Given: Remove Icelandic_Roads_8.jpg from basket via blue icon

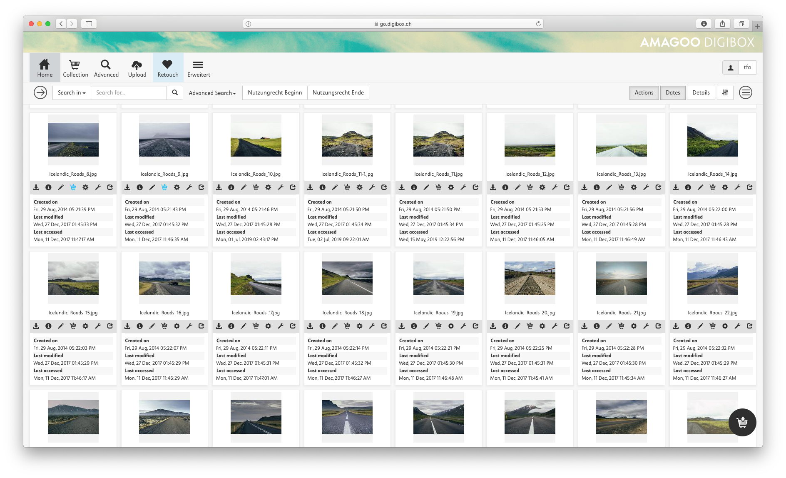Looking at the screenshot, I should coord(73,187).
